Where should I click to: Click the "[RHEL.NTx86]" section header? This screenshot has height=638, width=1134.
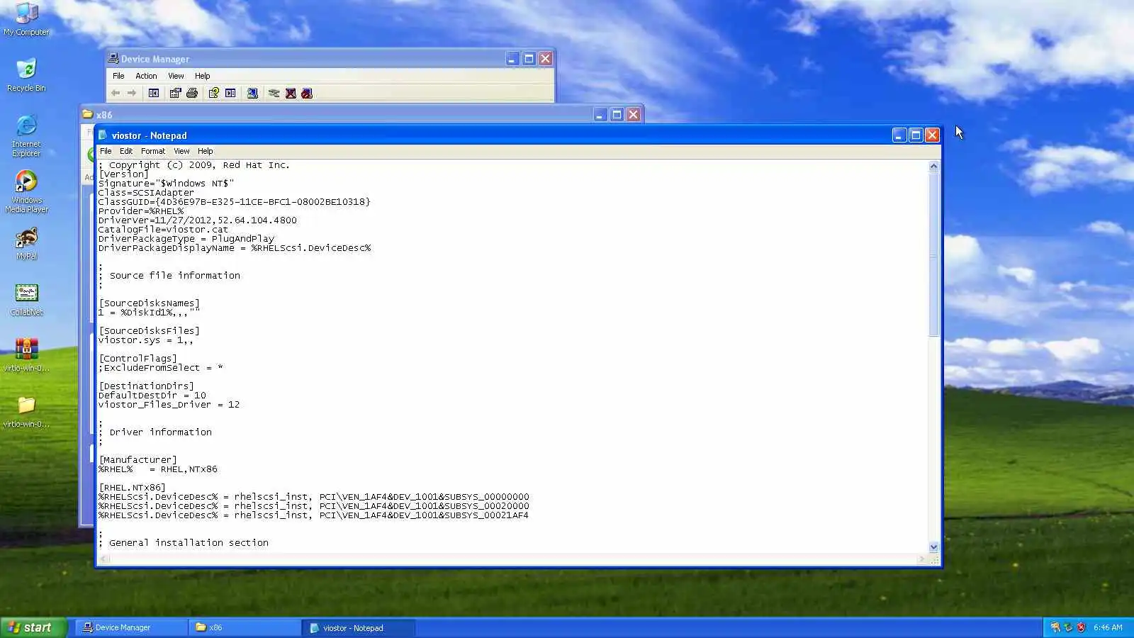(x=132, y=488)
